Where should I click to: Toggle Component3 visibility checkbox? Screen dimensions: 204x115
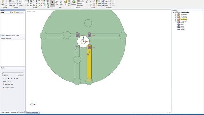pos(177,14)
